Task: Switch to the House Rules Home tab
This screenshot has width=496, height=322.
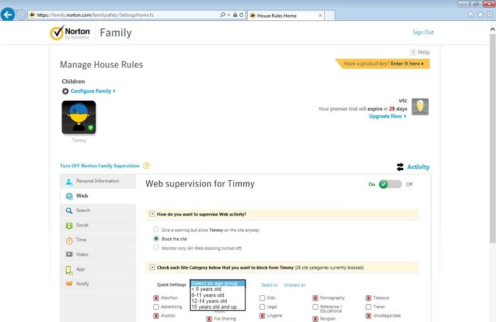Action: [x=286, y=16]
